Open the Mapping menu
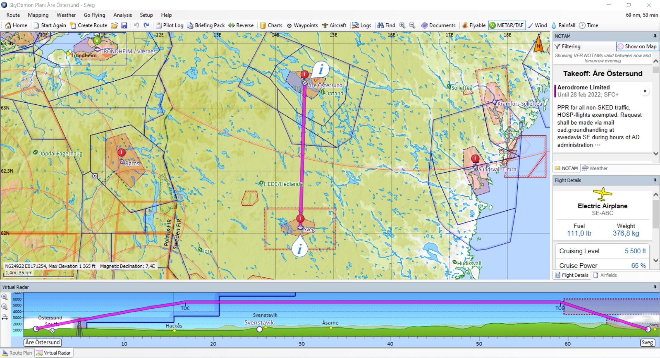The image size is (660, 358). 38,15
